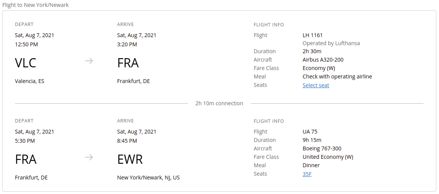Screen dimensions: 439x194
Task: Click Valencia, ES city label
Action: point(29,81)
